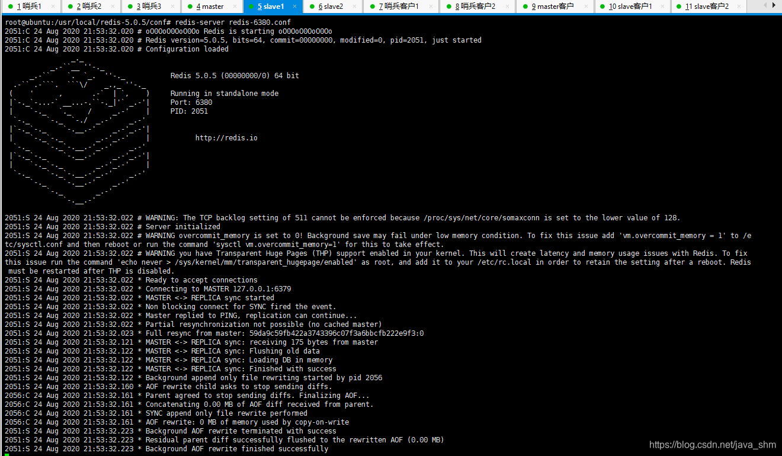
Task: Click green status dot on 9 master客户 tab
Action: (524, 7)
